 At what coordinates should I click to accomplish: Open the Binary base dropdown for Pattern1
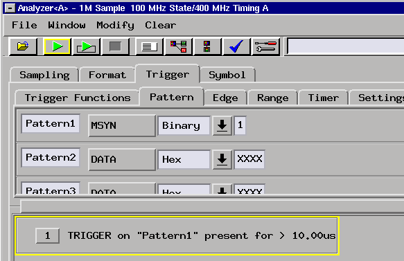click(184, 125)
